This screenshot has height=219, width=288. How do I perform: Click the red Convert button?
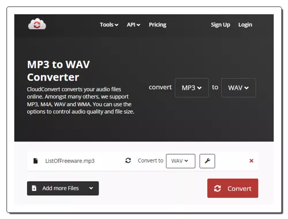(x=233, y=188)
